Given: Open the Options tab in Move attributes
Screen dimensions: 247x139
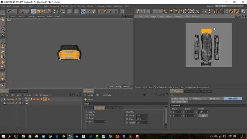Looking at the screenshot, I should pos(89,108).
